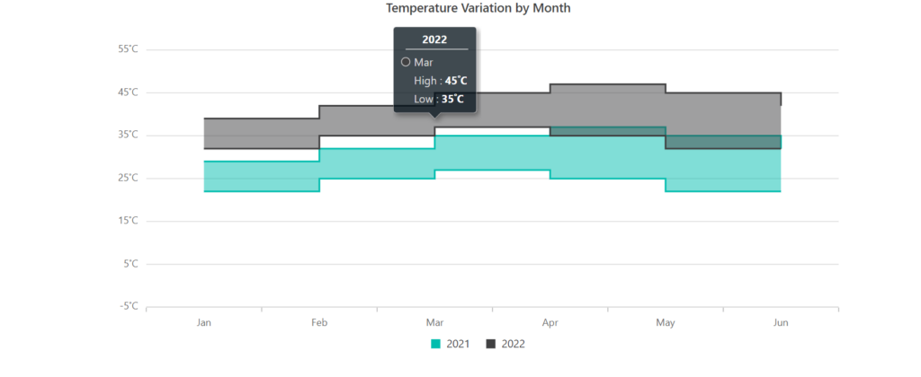Screen dimensions: 921x377
Task: Click the teal 2021 legend color square
Action: point(435,344)
